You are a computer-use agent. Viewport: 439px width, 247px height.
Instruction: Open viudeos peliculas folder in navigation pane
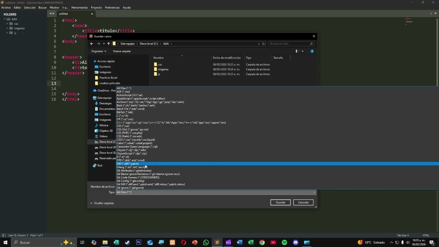point(109,83)
